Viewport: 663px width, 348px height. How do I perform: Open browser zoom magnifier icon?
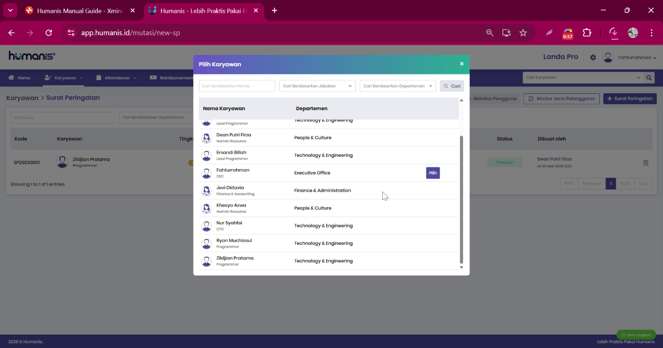(x=489, y=33)
